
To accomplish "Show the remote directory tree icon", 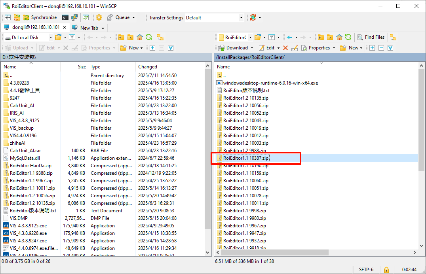I will pos(393,37).
